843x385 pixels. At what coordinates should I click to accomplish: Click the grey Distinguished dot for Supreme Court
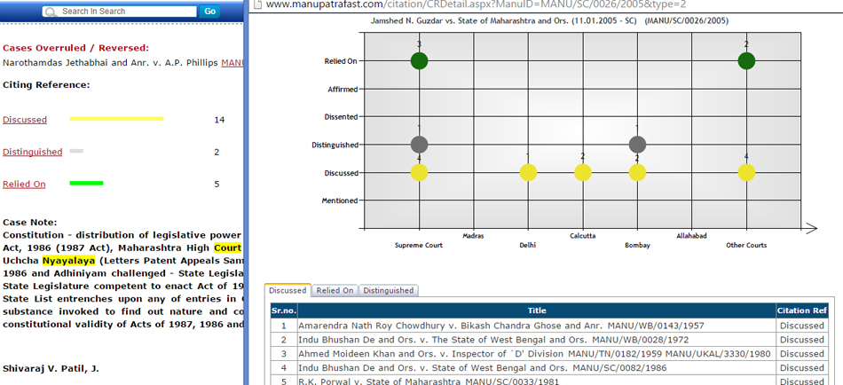[x=420, y=144]
